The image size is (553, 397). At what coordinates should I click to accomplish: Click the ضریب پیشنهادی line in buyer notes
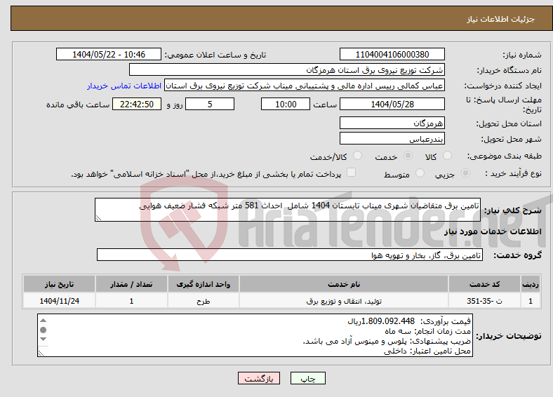pyautogui.click(x=387, y=342)
